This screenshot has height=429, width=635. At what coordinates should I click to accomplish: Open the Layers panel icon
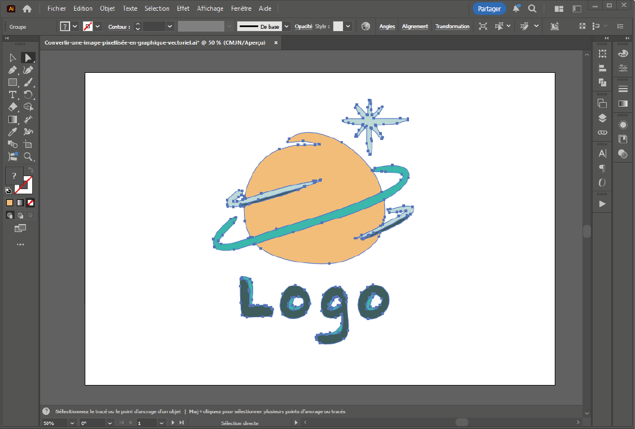pyautogui.click(x=602, y=118)
